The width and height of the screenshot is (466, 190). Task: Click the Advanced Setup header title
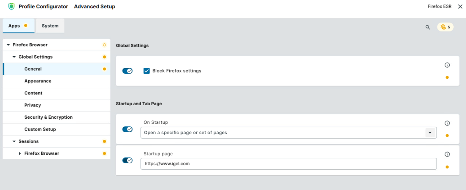click(x=95, y=6)
